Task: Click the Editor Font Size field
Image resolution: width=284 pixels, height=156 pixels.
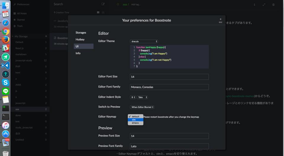Action: pos(169,77)
